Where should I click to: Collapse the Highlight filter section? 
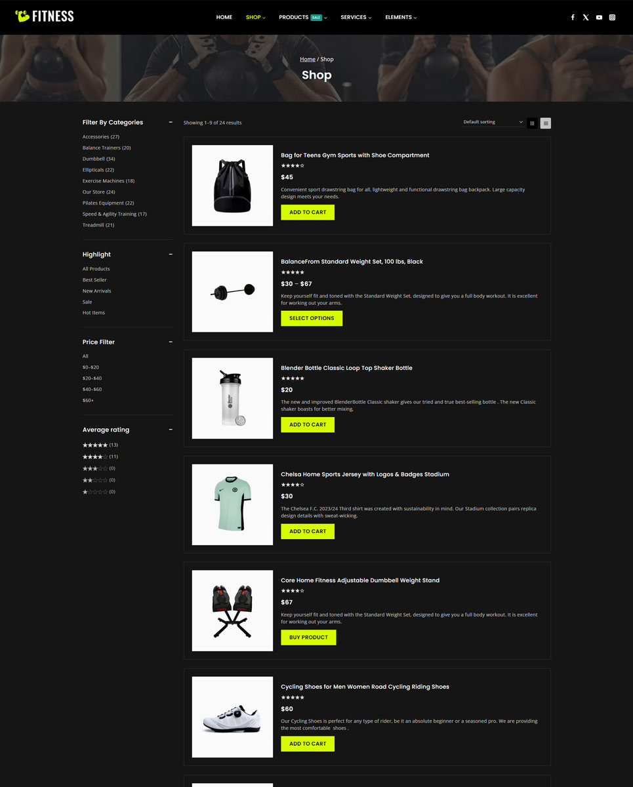click(x=171, y=254)
